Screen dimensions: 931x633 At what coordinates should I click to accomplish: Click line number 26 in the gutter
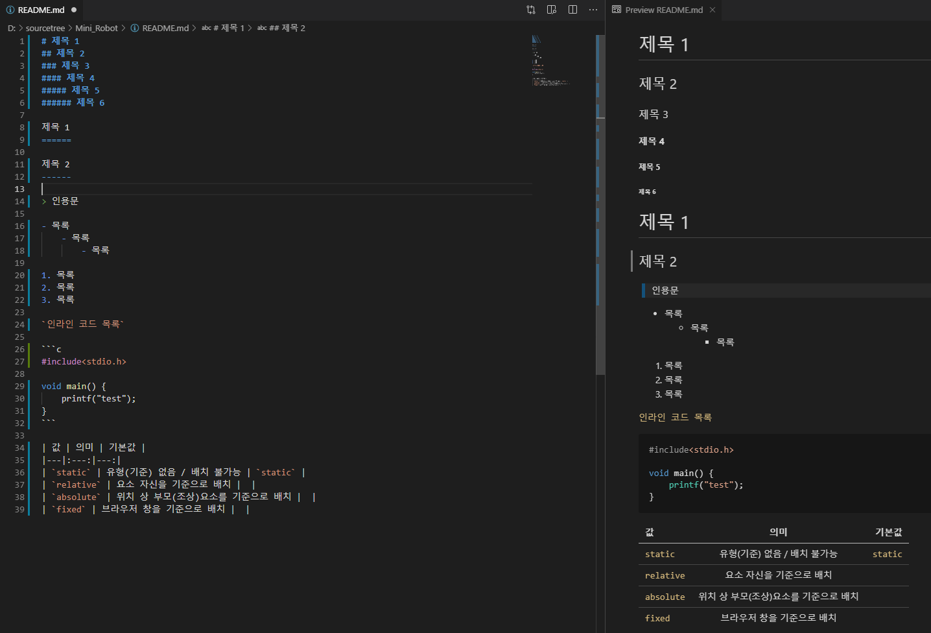pyautogui.click(x=19, y=349)
